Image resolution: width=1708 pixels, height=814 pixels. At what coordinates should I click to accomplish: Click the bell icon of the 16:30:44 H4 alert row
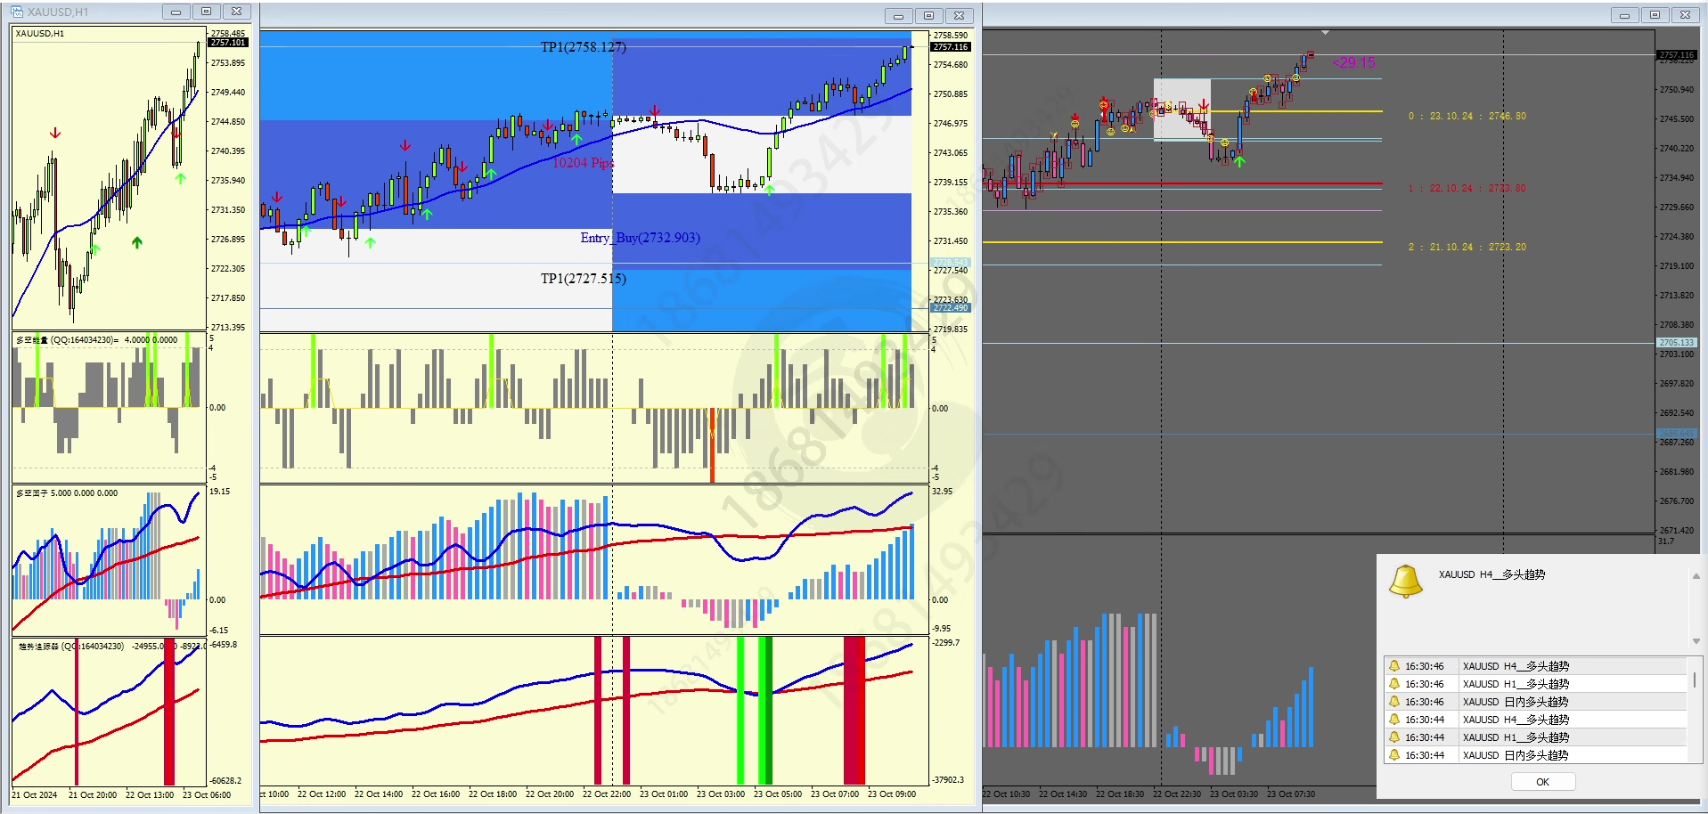[x=1394, y=720]
